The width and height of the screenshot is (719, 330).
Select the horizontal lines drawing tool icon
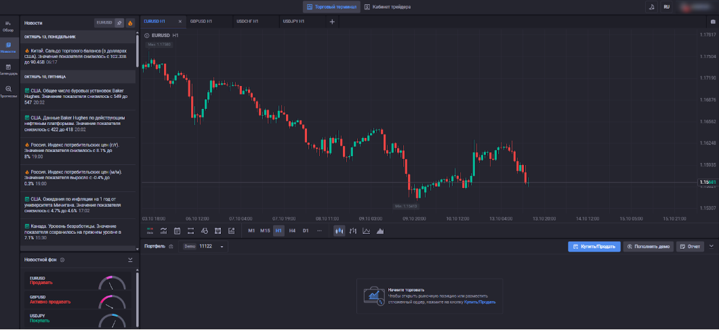click(190, 231)
